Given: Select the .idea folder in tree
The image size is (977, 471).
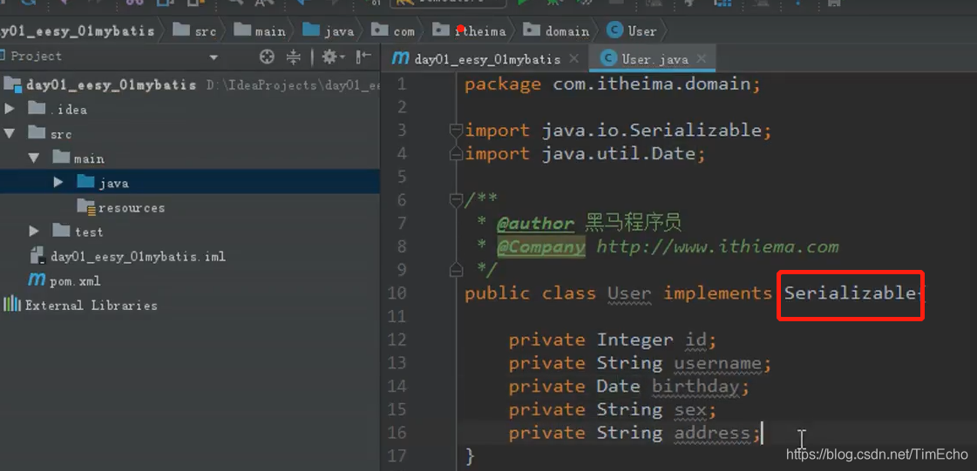Looking at the screenshot, I should tap(69, 110).
